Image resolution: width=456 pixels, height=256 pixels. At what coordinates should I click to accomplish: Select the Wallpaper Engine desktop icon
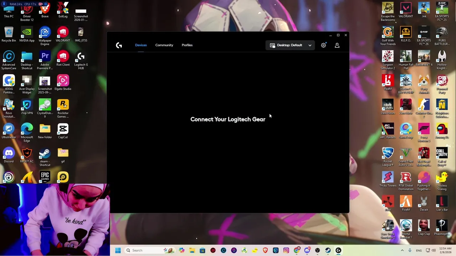[x=45, y=36]
